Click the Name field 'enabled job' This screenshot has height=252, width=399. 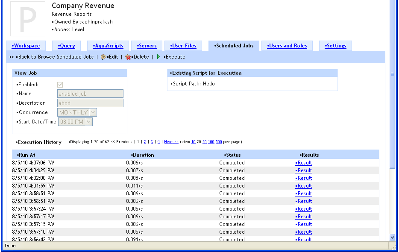[90, 94]
